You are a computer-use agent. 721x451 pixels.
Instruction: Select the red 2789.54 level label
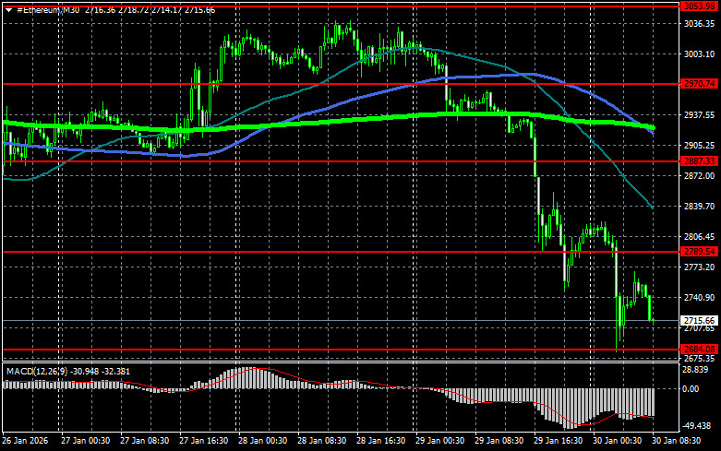point(699,252)
